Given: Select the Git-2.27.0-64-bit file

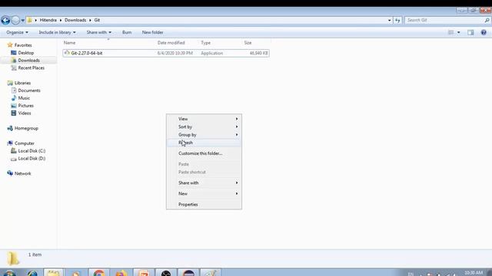Looking at the screenshot, I should [87, 53].
